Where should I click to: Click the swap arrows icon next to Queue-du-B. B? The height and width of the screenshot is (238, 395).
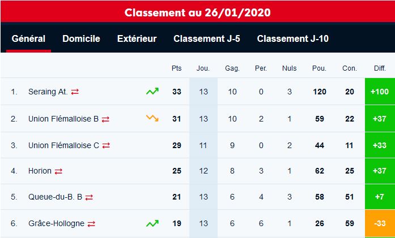pyautogui.click(x=89, y=197)
